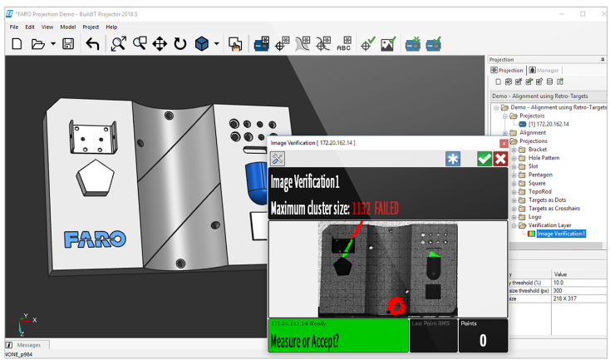Open the Help menu
The image size is (610, 360).
(111, 27)
